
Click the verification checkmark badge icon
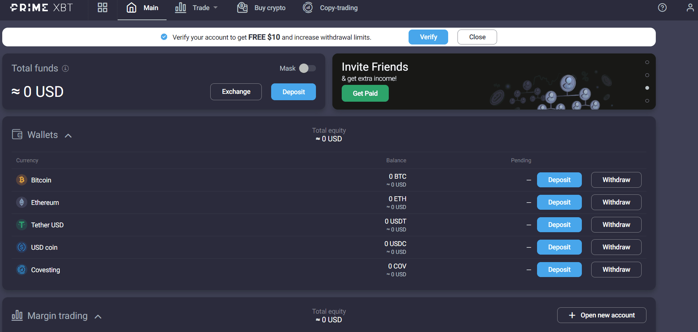click(164, 37)
